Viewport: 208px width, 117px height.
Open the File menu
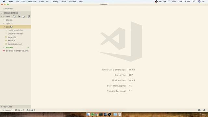17,1
